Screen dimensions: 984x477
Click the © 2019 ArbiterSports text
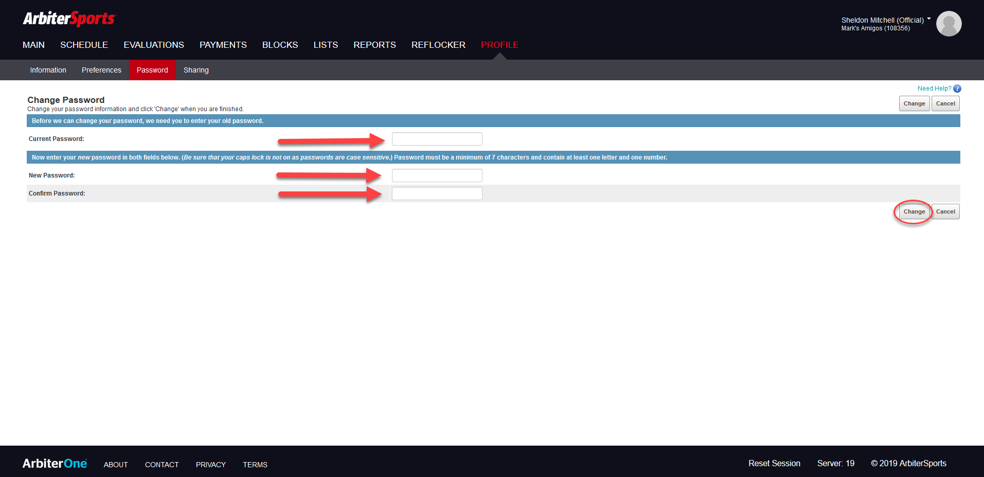click(x=908, y=464)
